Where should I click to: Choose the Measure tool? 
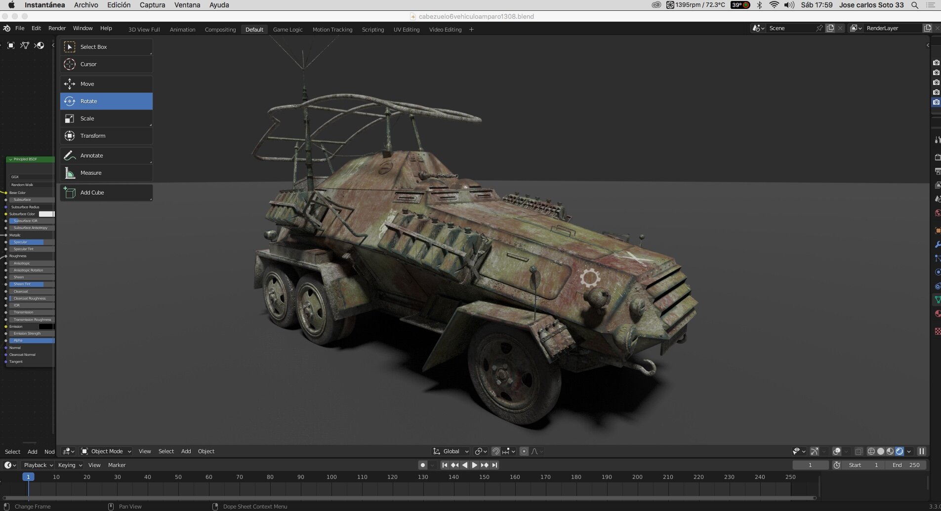[x=106, y=173]
